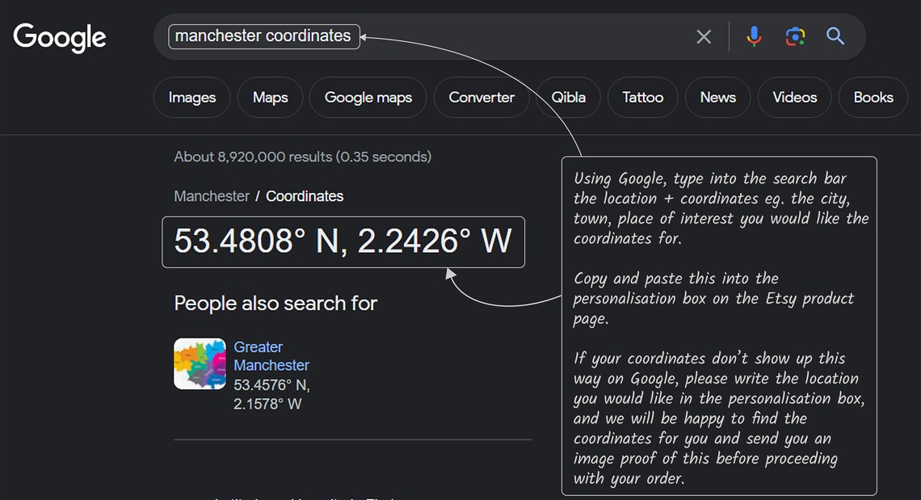Click the clear search X icon
Image resolution: width=921 pixels, height=500 pixels.
tap(704, 37)
